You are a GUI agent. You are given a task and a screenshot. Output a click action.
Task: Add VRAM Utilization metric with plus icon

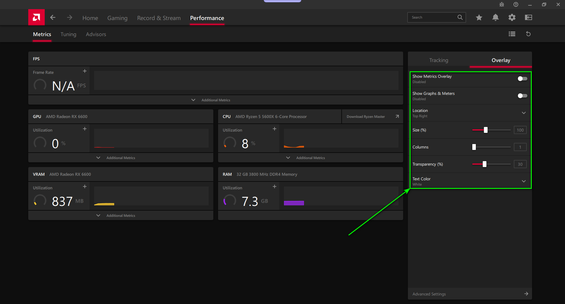pyautogui.click(x=85, y=186)
